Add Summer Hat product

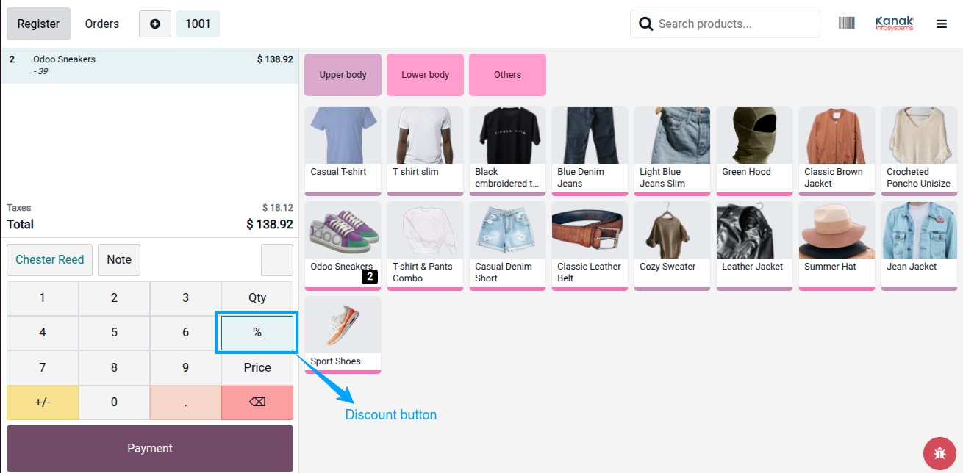point(837,246)
